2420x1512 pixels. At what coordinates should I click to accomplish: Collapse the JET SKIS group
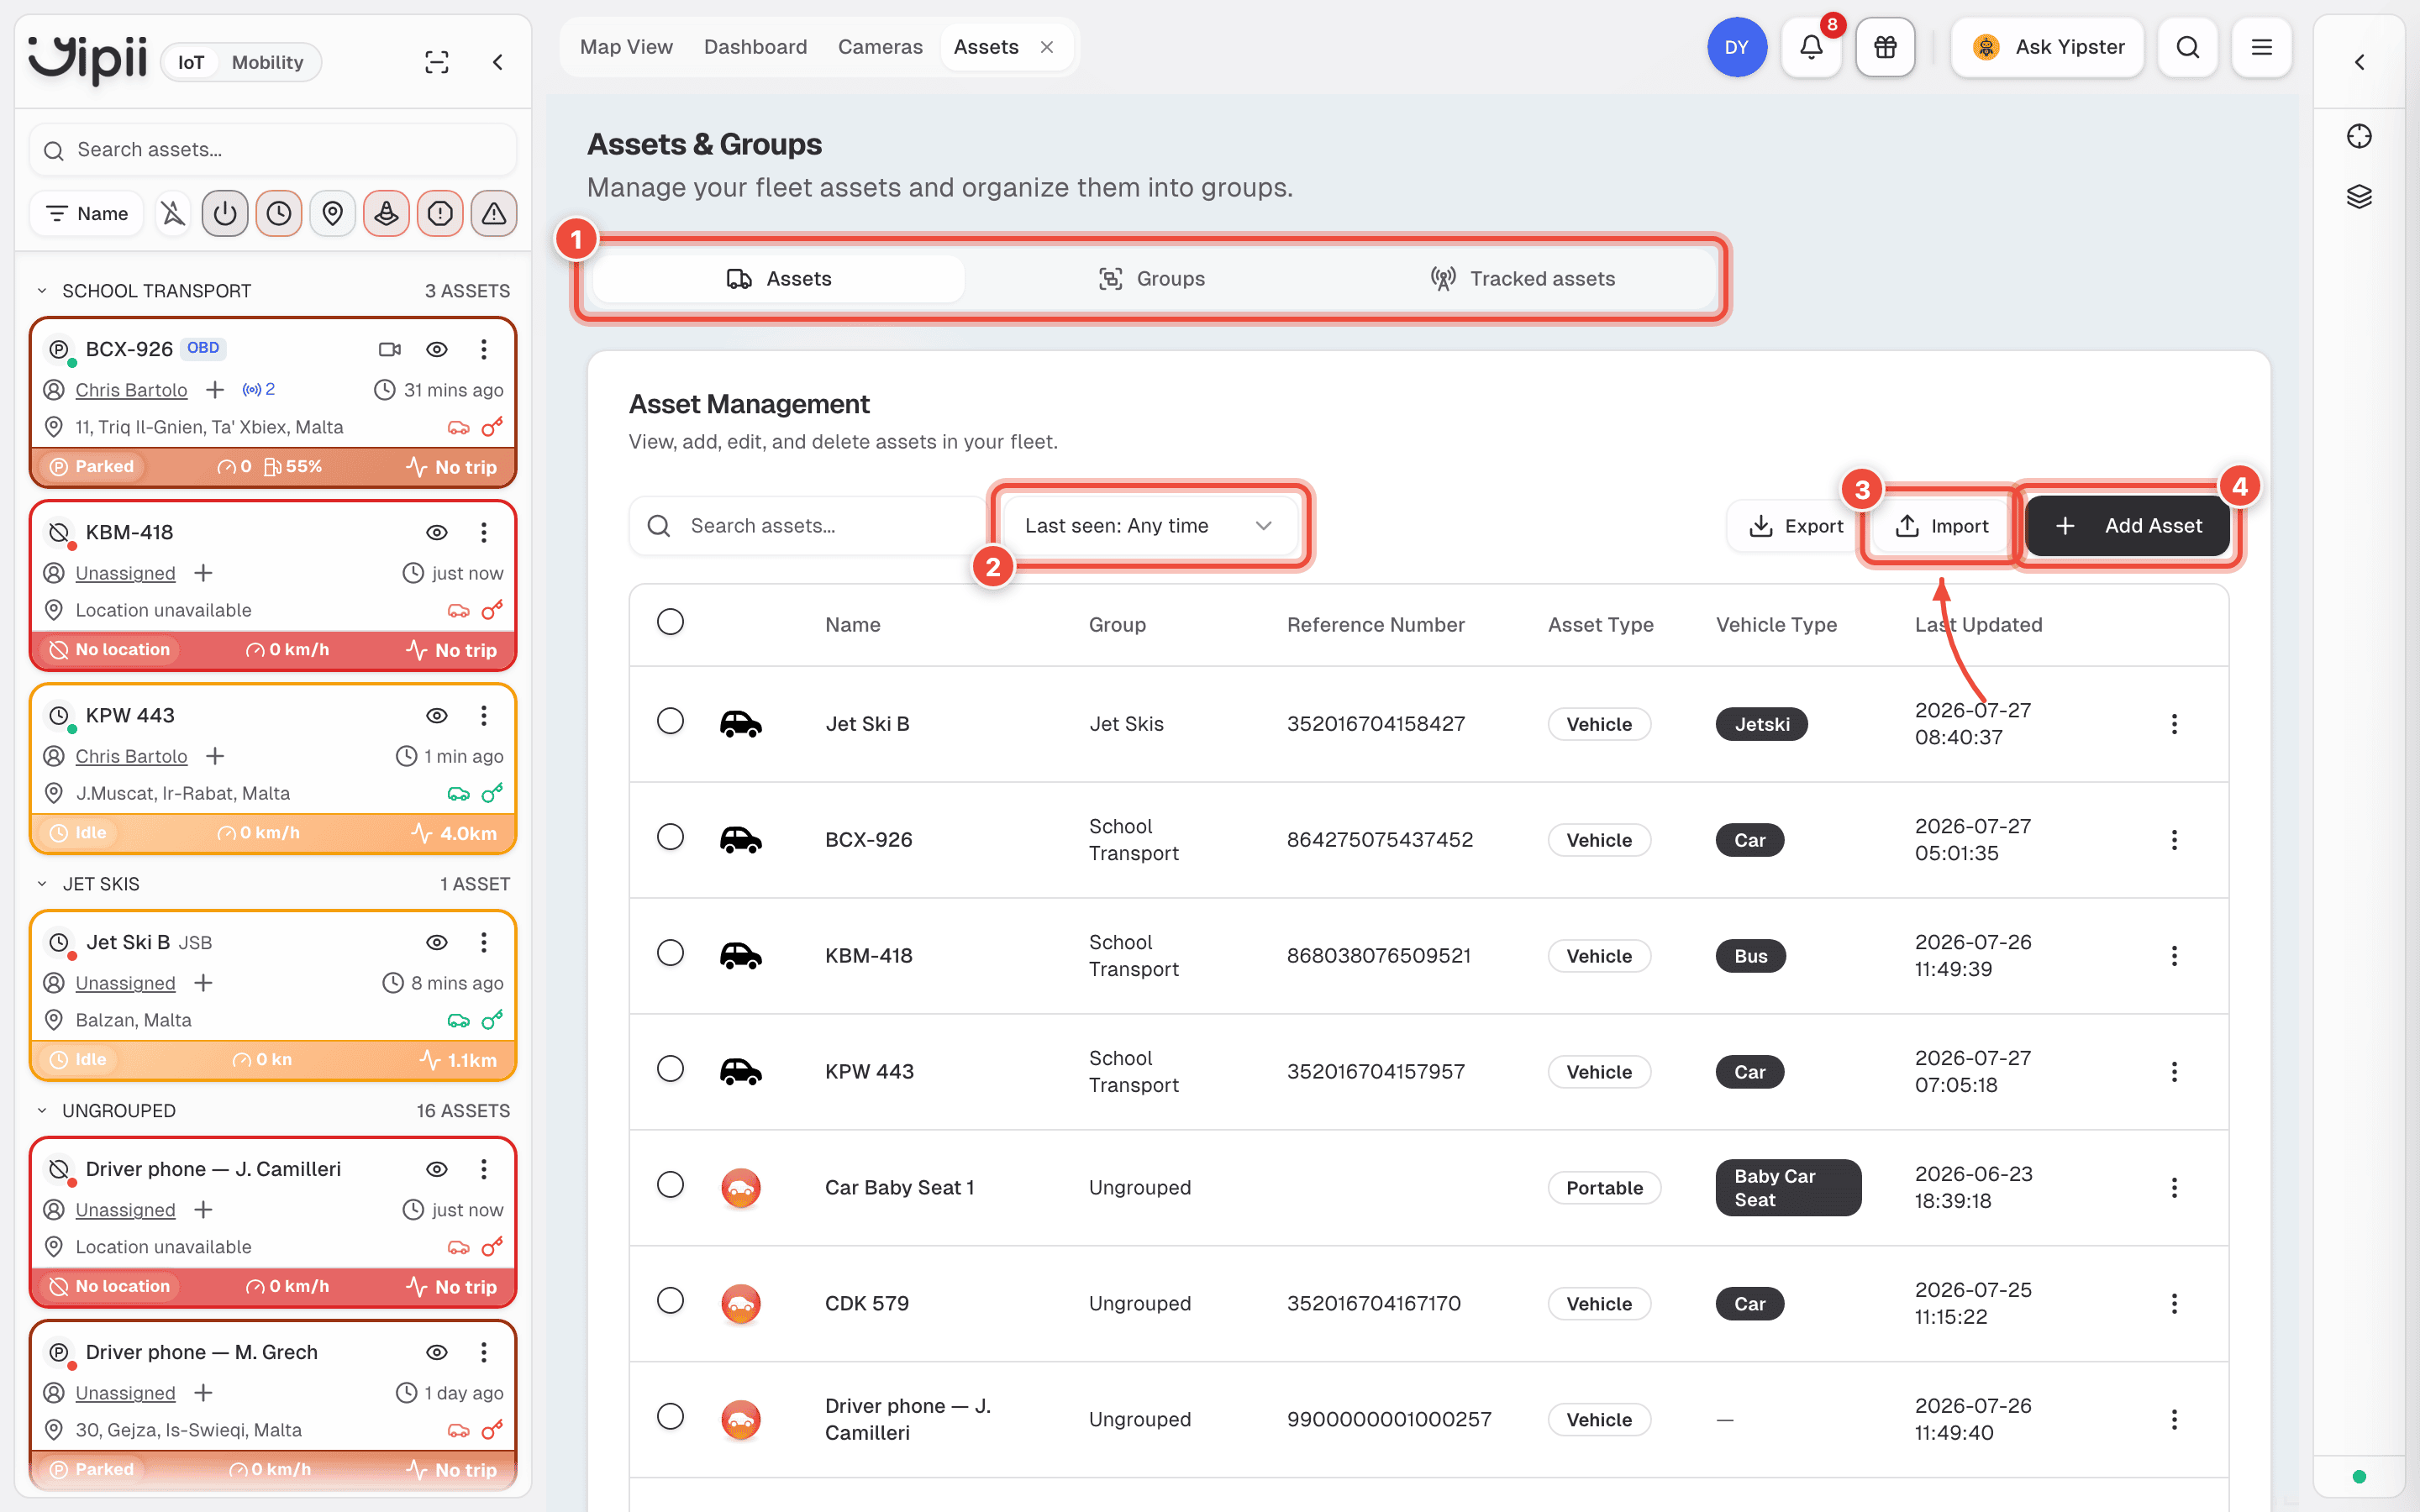42,884
